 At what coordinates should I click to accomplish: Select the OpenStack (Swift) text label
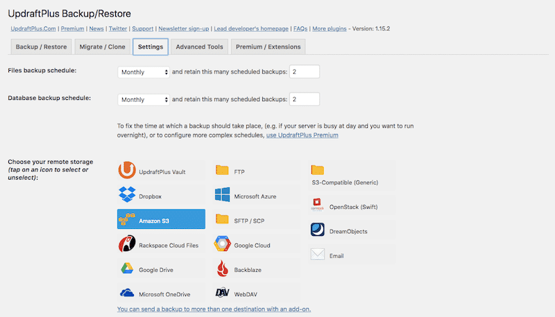pos(354,207)
